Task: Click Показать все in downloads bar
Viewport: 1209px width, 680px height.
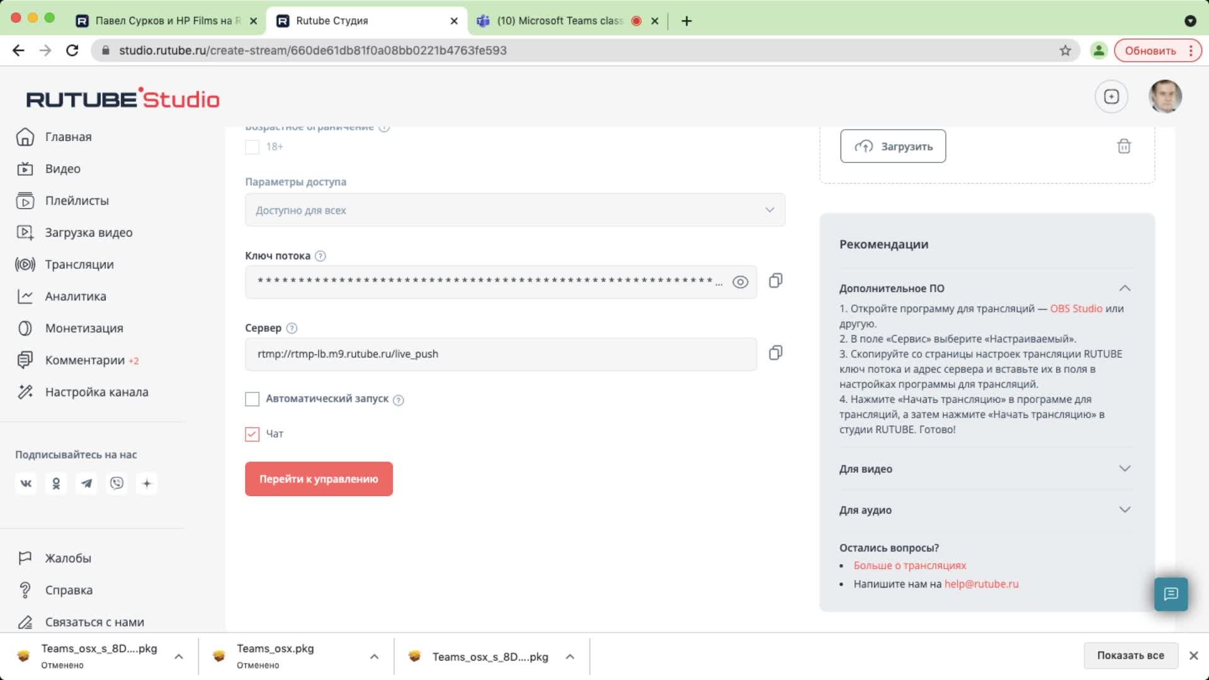Action: (1130, 655)
